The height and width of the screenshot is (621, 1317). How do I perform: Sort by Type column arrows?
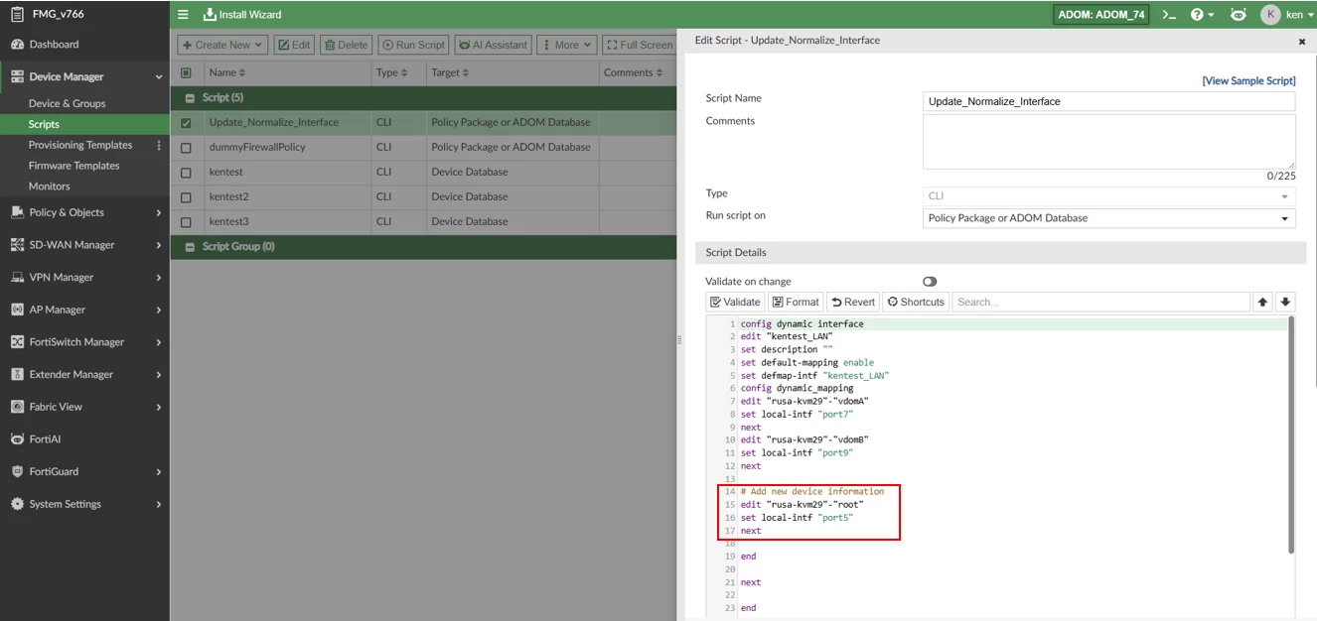tap(405, 73)
